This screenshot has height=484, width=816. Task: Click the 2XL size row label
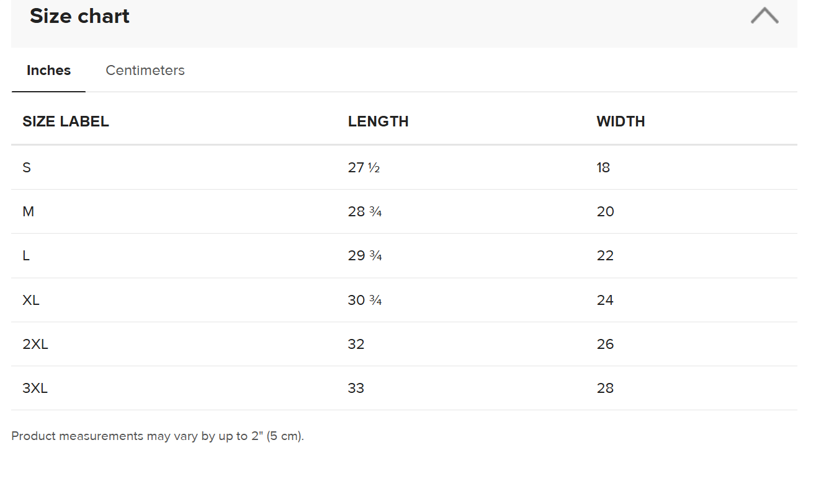pyautogui.click(x=35, y=345)
